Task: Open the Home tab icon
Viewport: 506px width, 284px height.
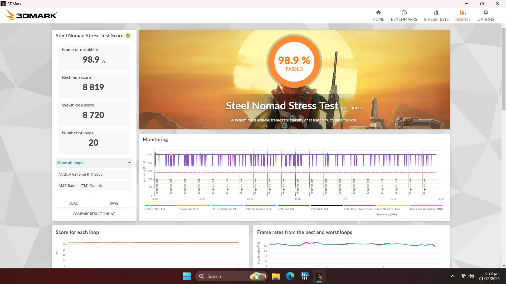Action: [378, 13]
